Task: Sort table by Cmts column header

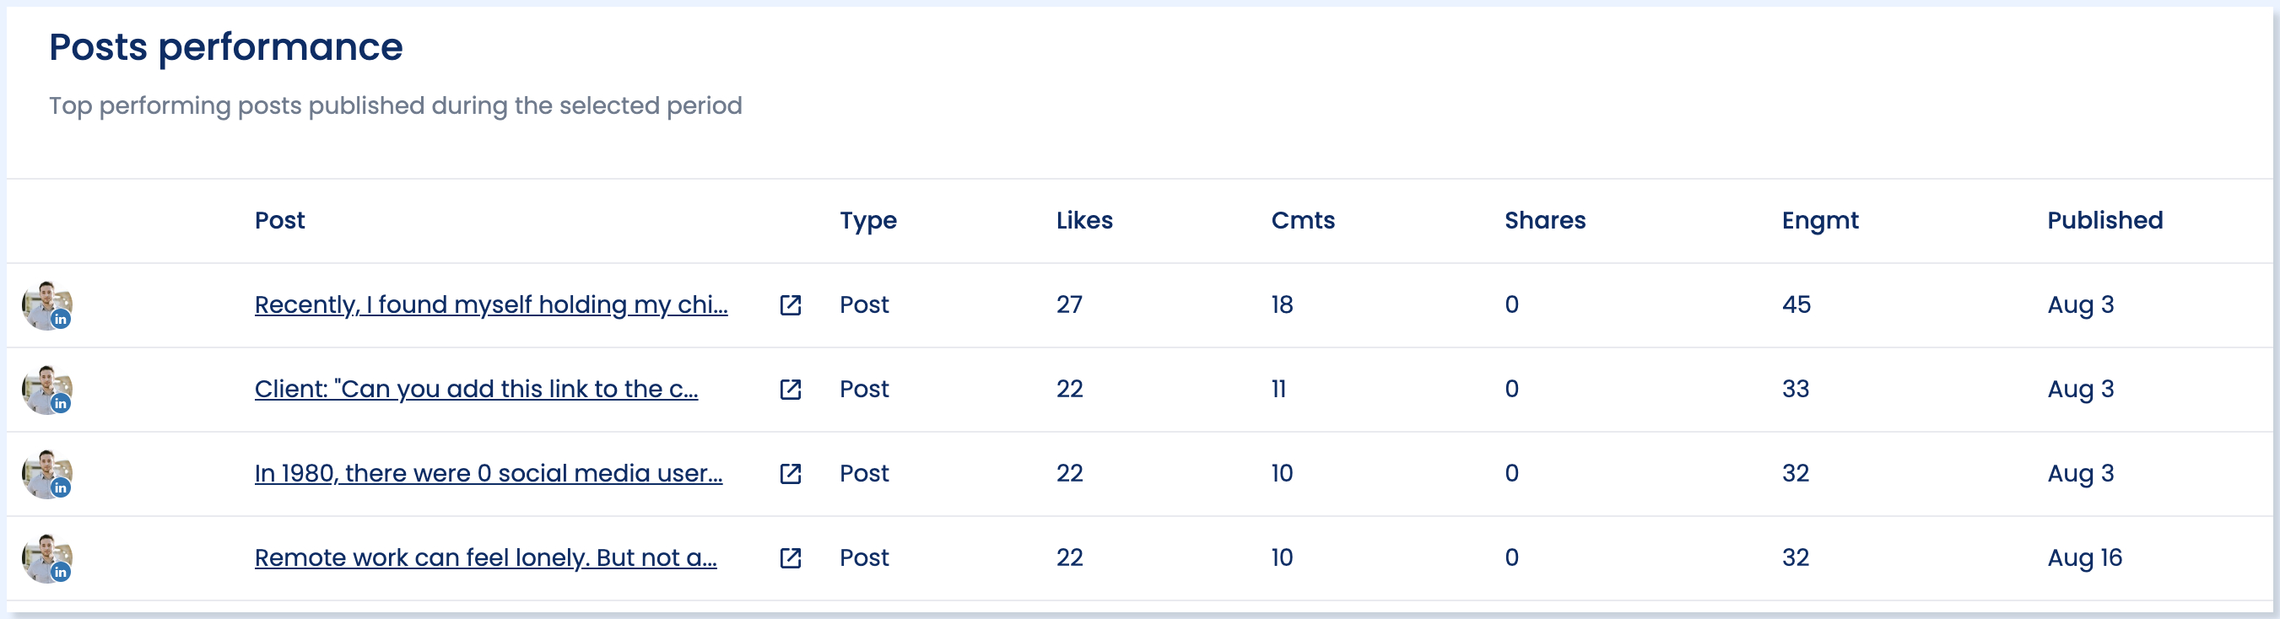Action: [1303, 220]
